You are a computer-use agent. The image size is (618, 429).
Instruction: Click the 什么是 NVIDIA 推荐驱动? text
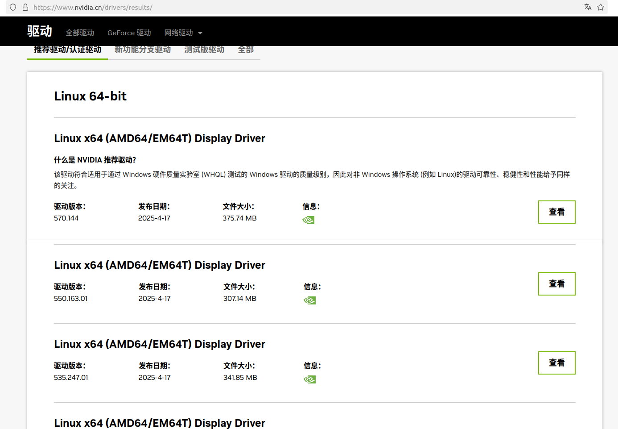pyautogui.click(x=95, y=160)
